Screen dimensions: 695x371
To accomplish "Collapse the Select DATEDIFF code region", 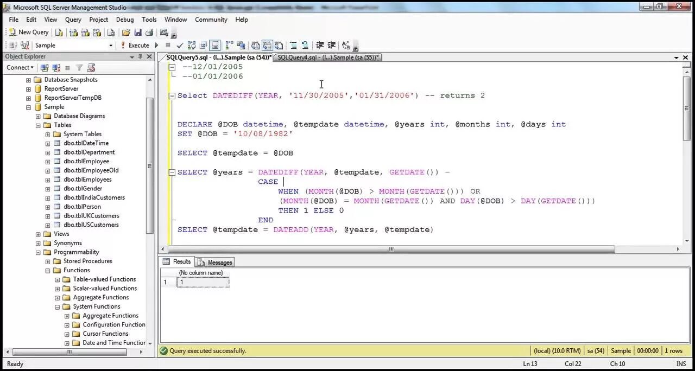I will pyautogui.click(x=172, y=95).
